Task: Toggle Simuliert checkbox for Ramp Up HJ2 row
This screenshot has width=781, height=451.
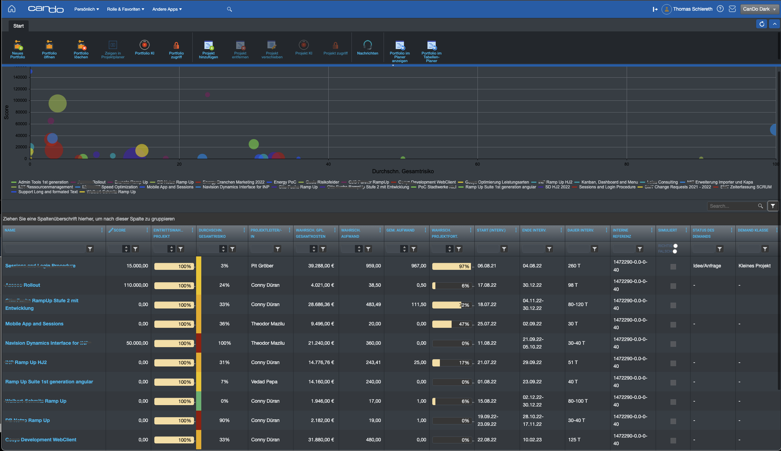Action: pos(673,363)
